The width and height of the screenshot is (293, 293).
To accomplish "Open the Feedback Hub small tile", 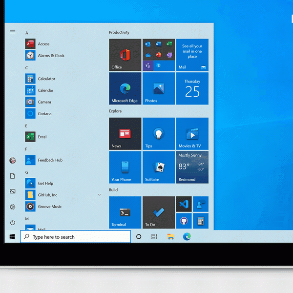I will (x=201, y=204).
